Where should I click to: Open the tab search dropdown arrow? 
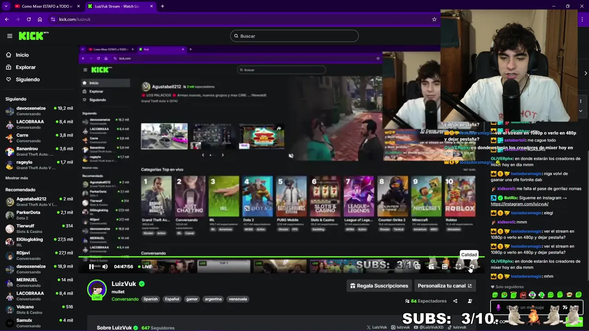coord(6,6)
